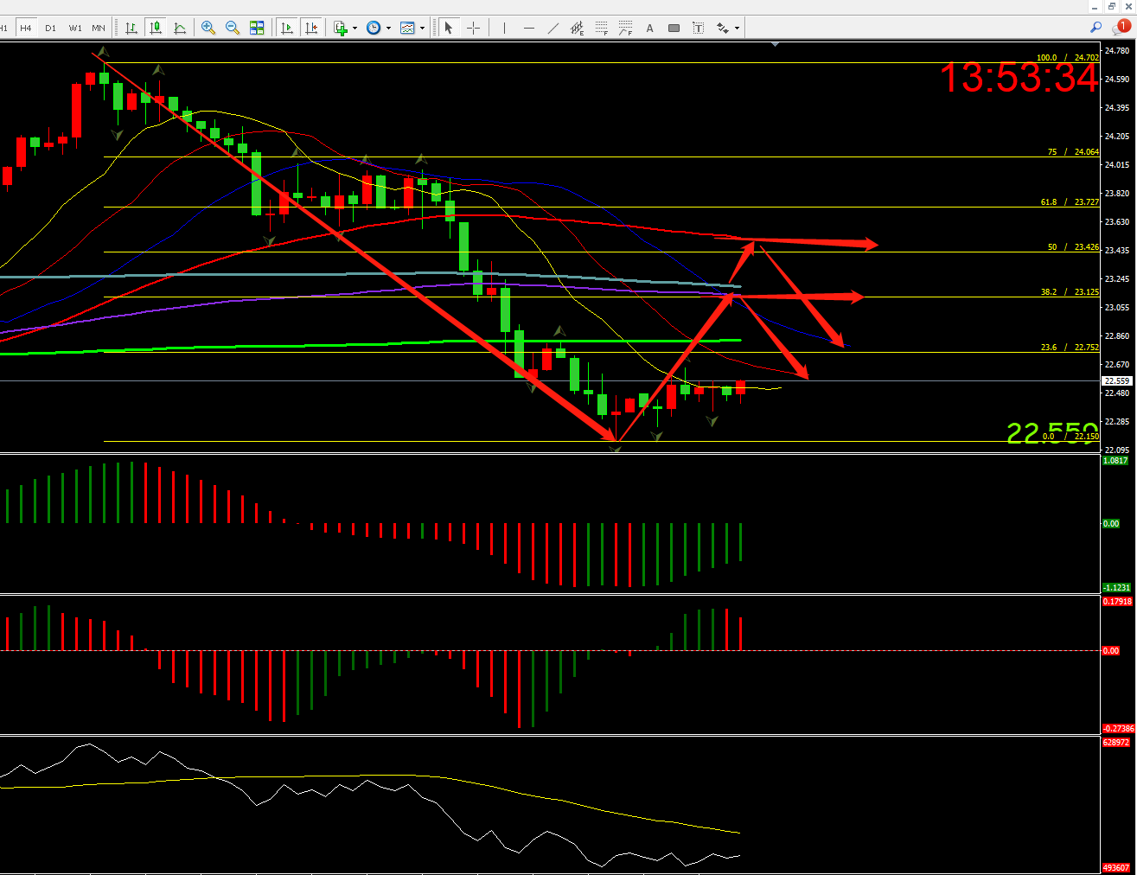The height and width of the screenshot is (875, 1137).
Task: Open the periods clock dropdown
Action: (388, 28)
